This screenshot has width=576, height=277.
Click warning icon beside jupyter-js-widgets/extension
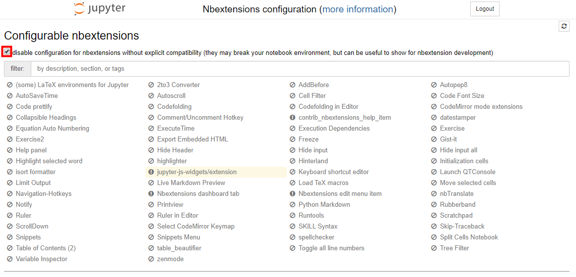point(151,172)
